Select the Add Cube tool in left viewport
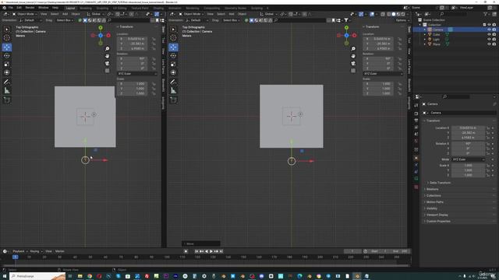 click(x=7, y=100)
